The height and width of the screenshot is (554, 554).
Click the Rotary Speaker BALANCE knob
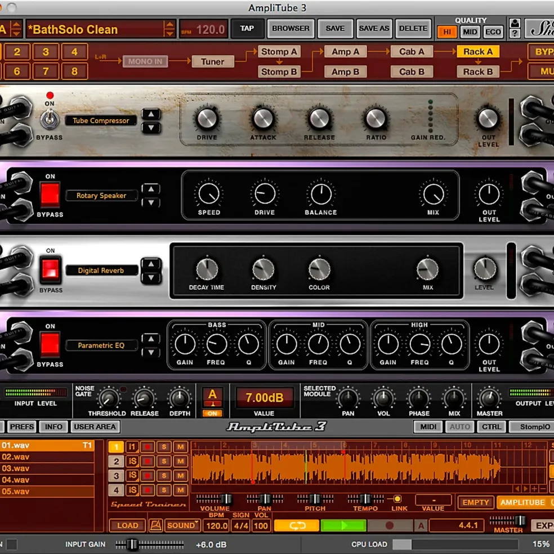tap(321, 193)
